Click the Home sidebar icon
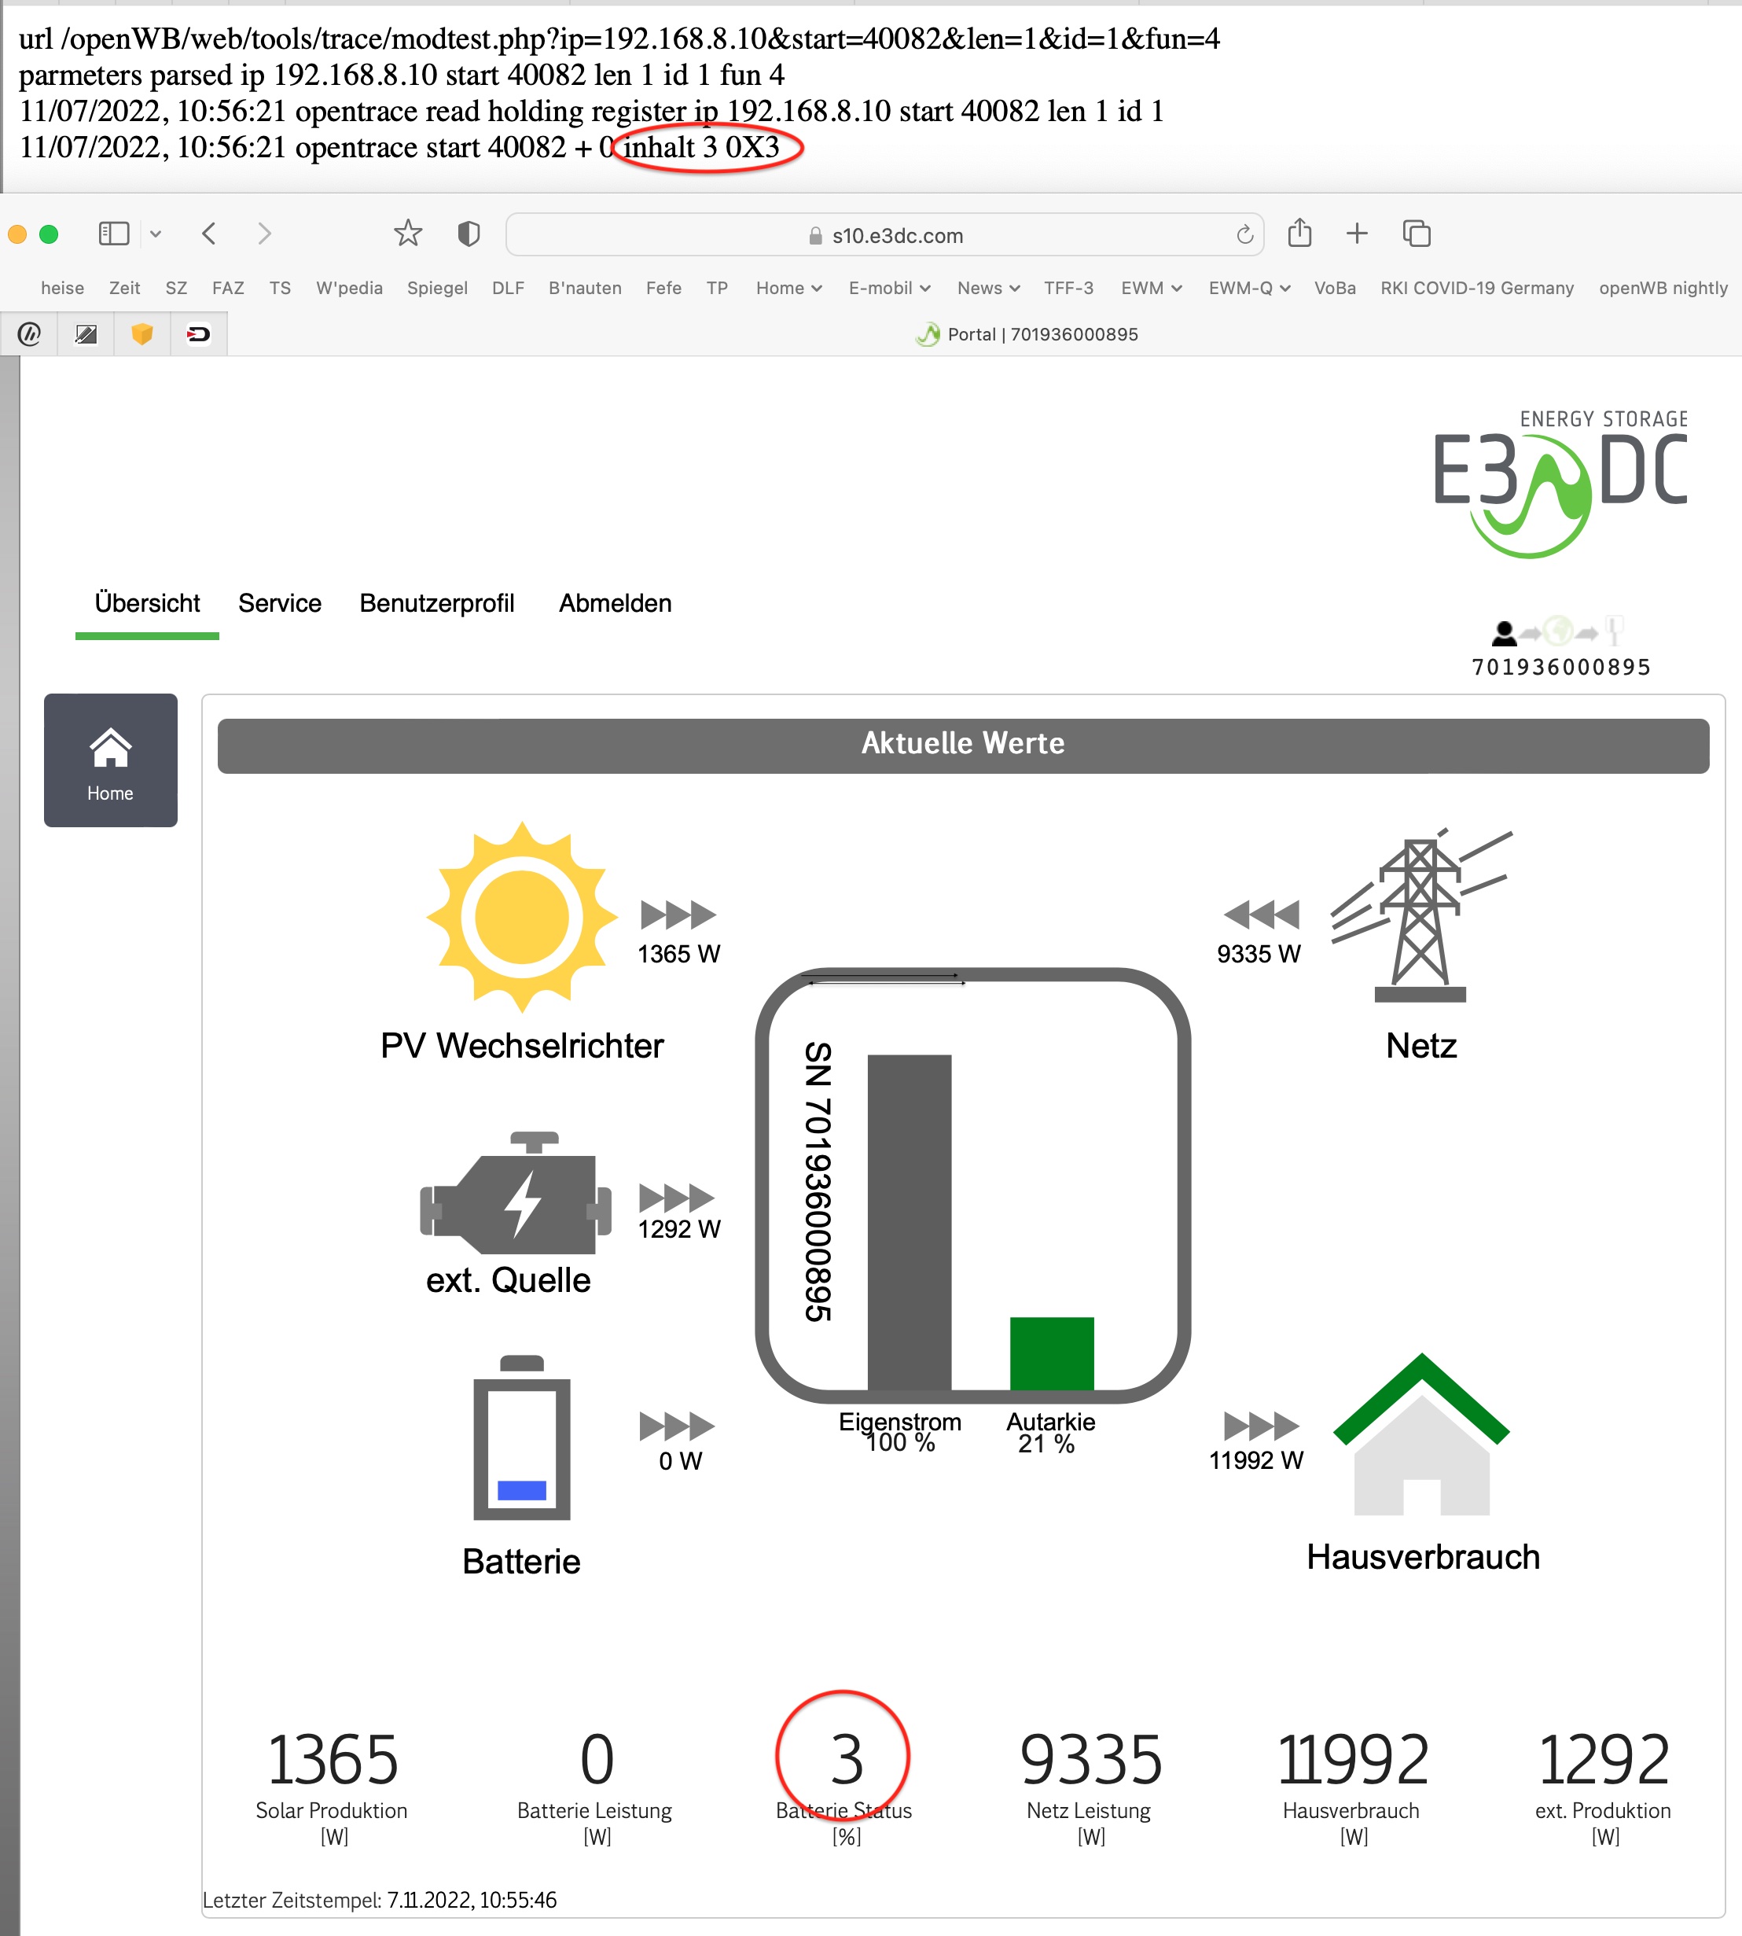Screen dimensions: 1742x1936 (x=110, y=760)
